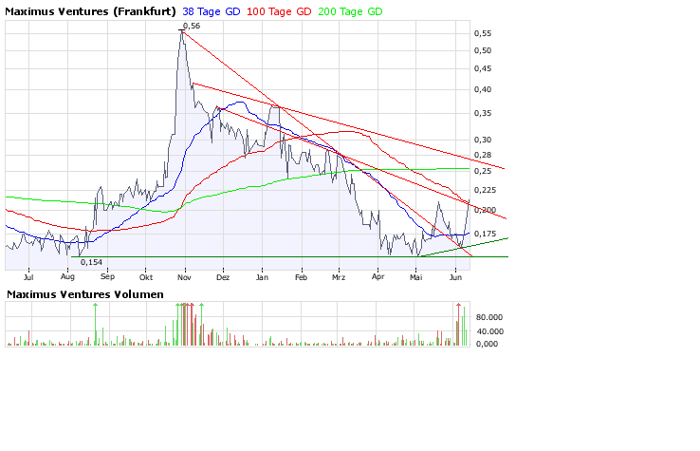Click the 'Apr' month label on x-axis
Viewport: 700px width, 451px height.
[378, 277]
